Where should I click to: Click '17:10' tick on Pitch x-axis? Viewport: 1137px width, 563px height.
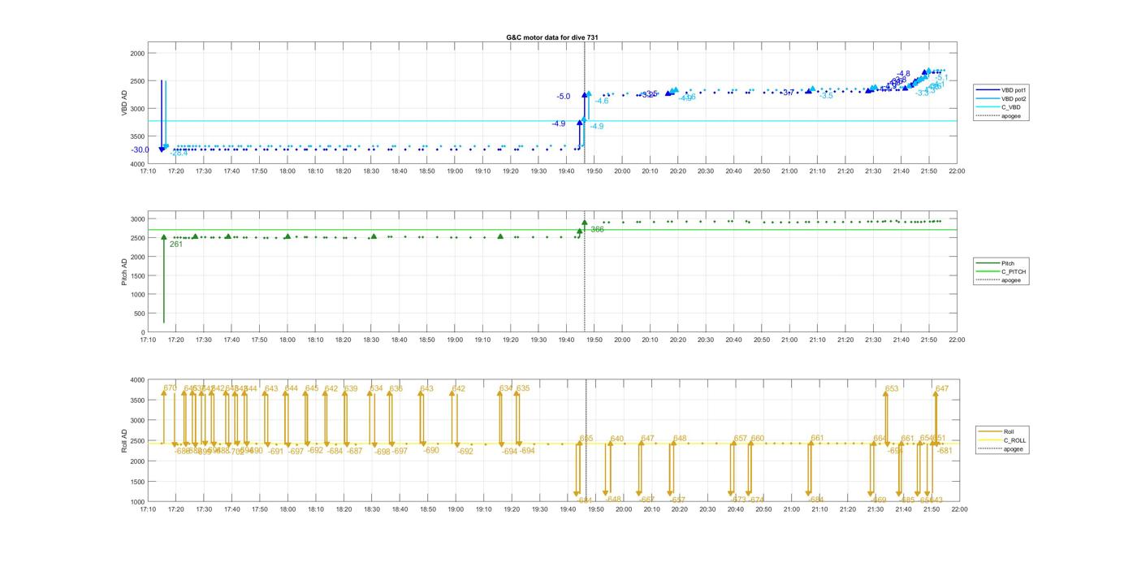[x=148, y=340]
